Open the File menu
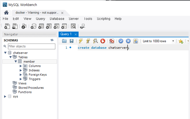 5,19
